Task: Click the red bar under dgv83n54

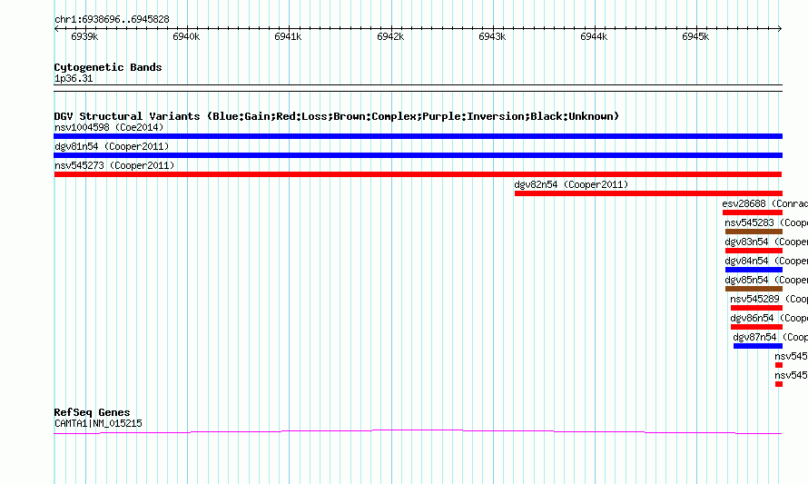Action: (754, 251)
